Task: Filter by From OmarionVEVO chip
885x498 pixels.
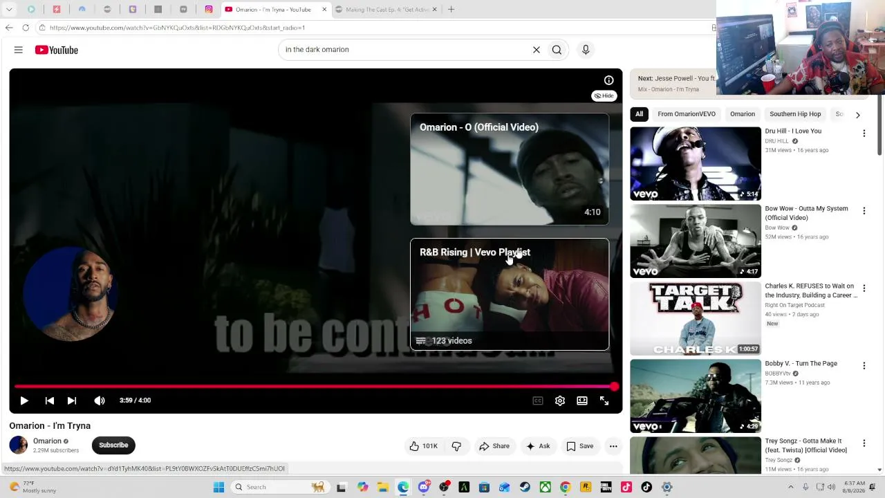Action: click(x=687, y=114)
